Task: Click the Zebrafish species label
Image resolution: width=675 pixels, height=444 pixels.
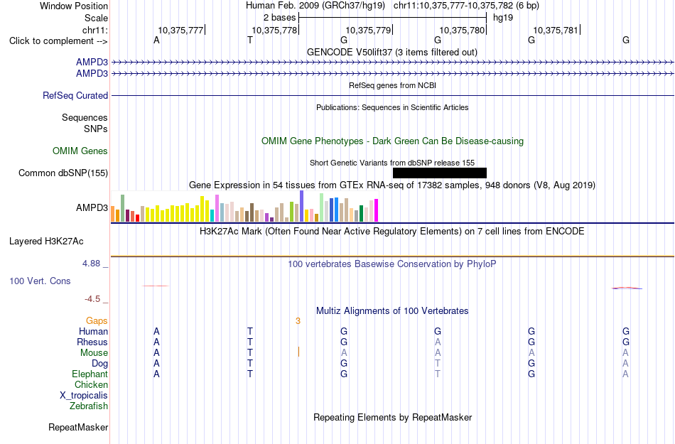Action: coord(89,406)
